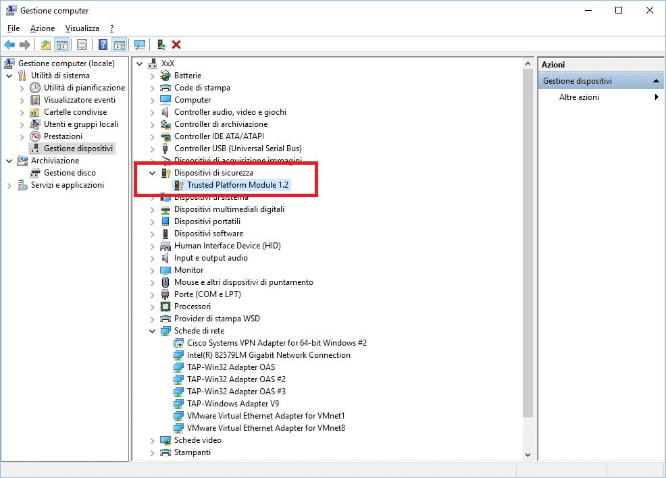Expand Visualizzatore eventi in left tree
The height and width of the screenshot is (478, 666).
point(22,100)
